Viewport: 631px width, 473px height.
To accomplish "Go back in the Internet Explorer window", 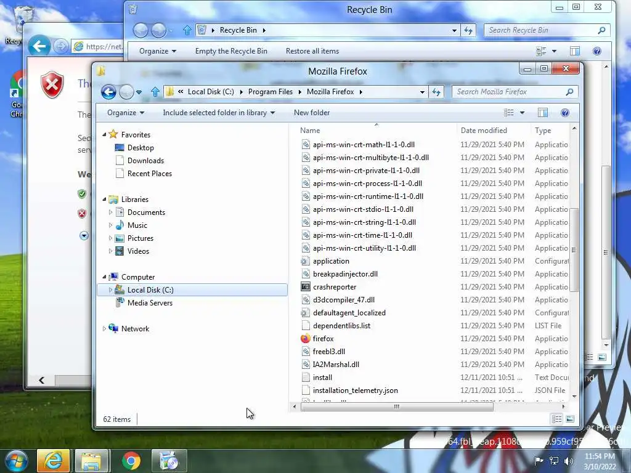I will coord(39,46).
